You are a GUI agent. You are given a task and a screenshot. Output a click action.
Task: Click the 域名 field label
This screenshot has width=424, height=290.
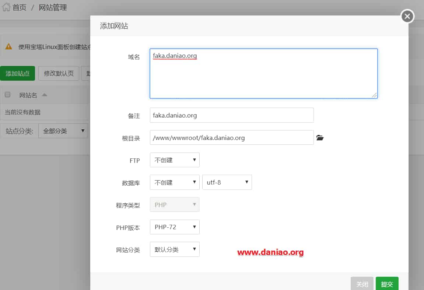134,57
